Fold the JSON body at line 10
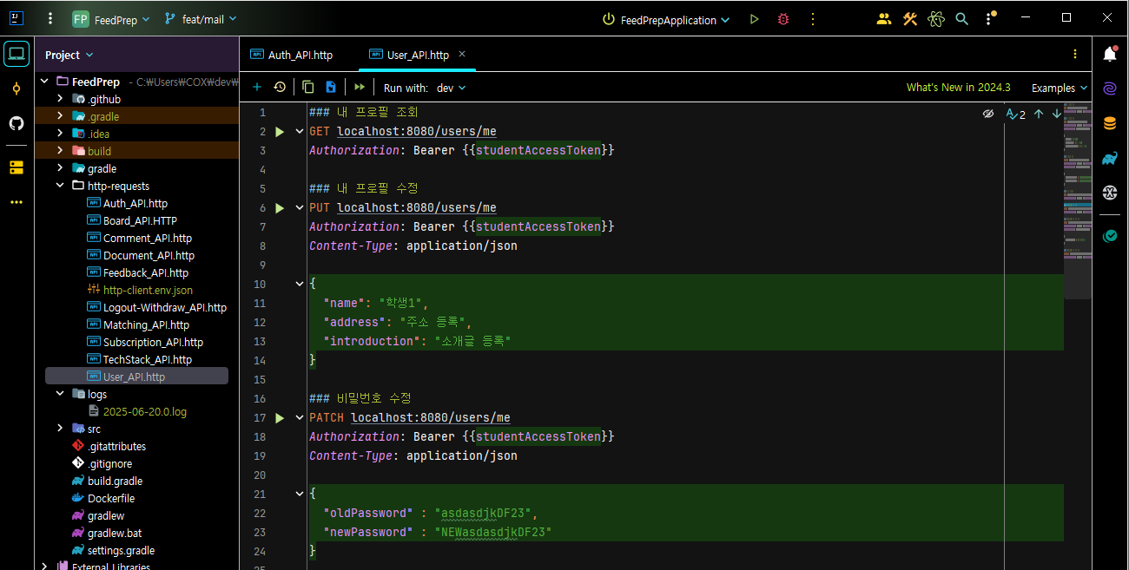1129x570 pixels. coord(300,284)
